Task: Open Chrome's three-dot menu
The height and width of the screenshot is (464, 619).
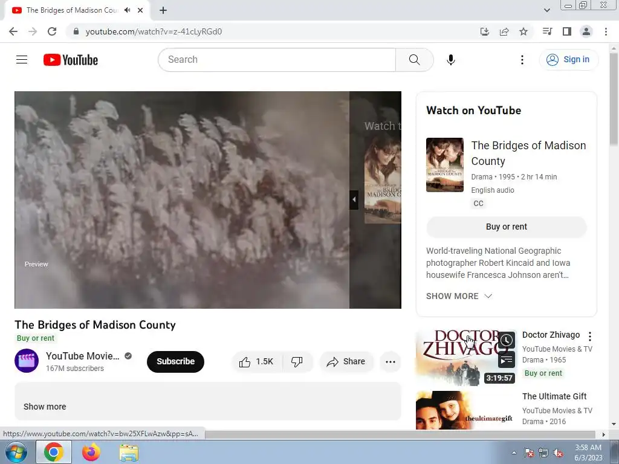Action: click(606, 31)
